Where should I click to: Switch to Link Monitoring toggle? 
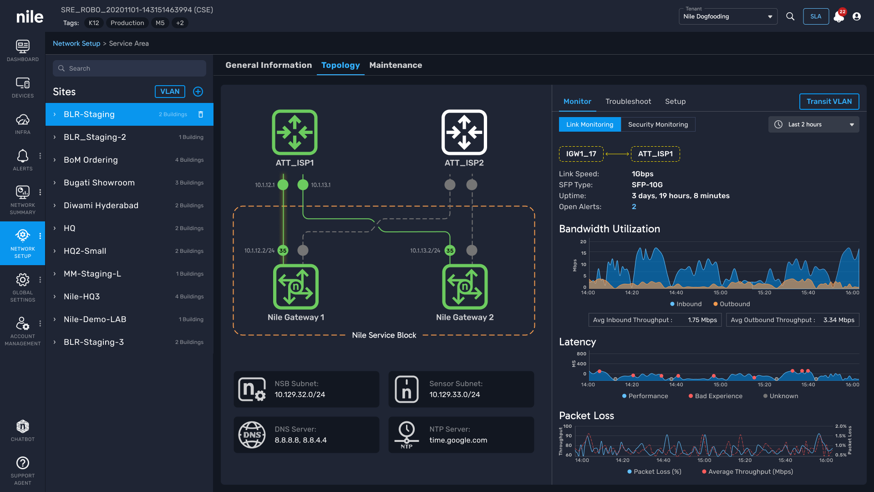tap(589, 124)
